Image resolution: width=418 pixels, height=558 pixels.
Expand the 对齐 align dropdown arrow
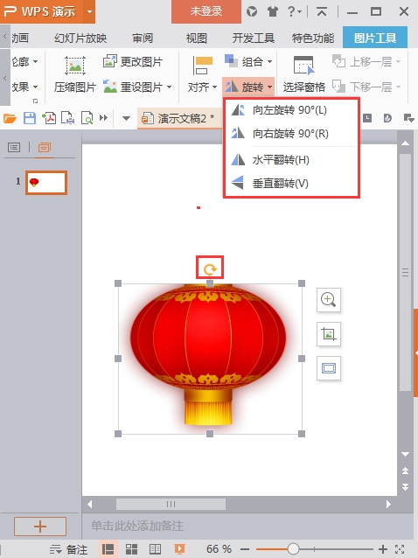pos(214,87)
